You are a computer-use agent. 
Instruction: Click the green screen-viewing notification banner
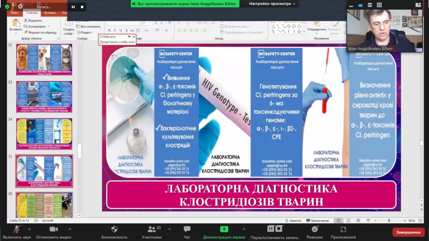click(x=185, y=4)
